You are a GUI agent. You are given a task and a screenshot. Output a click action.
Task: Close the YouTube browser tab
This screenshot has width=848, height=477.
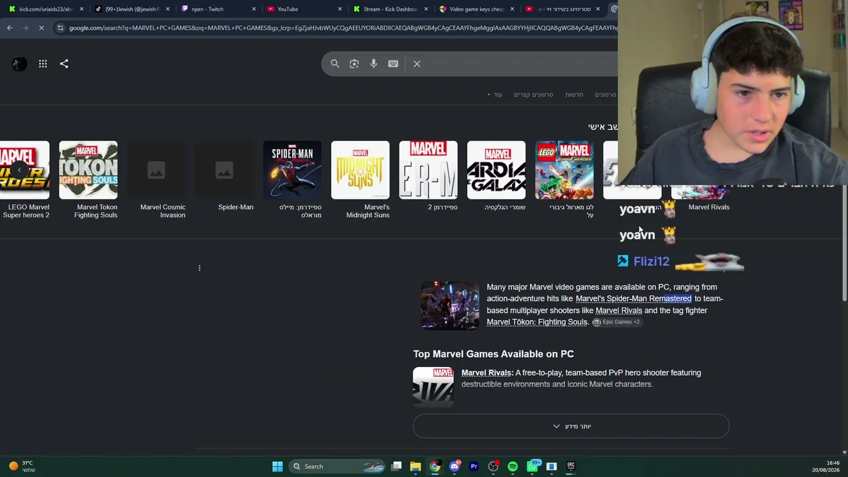tap(340, 9)
